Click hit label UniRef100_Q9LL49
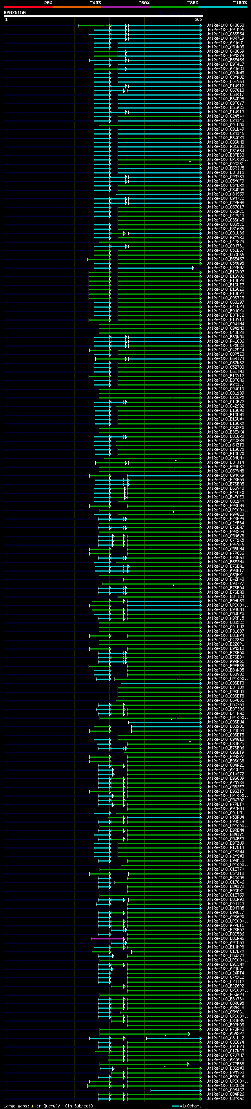The height and width of the screenshot is (1109, 251). pyautogui.click(x=225, y=129)
